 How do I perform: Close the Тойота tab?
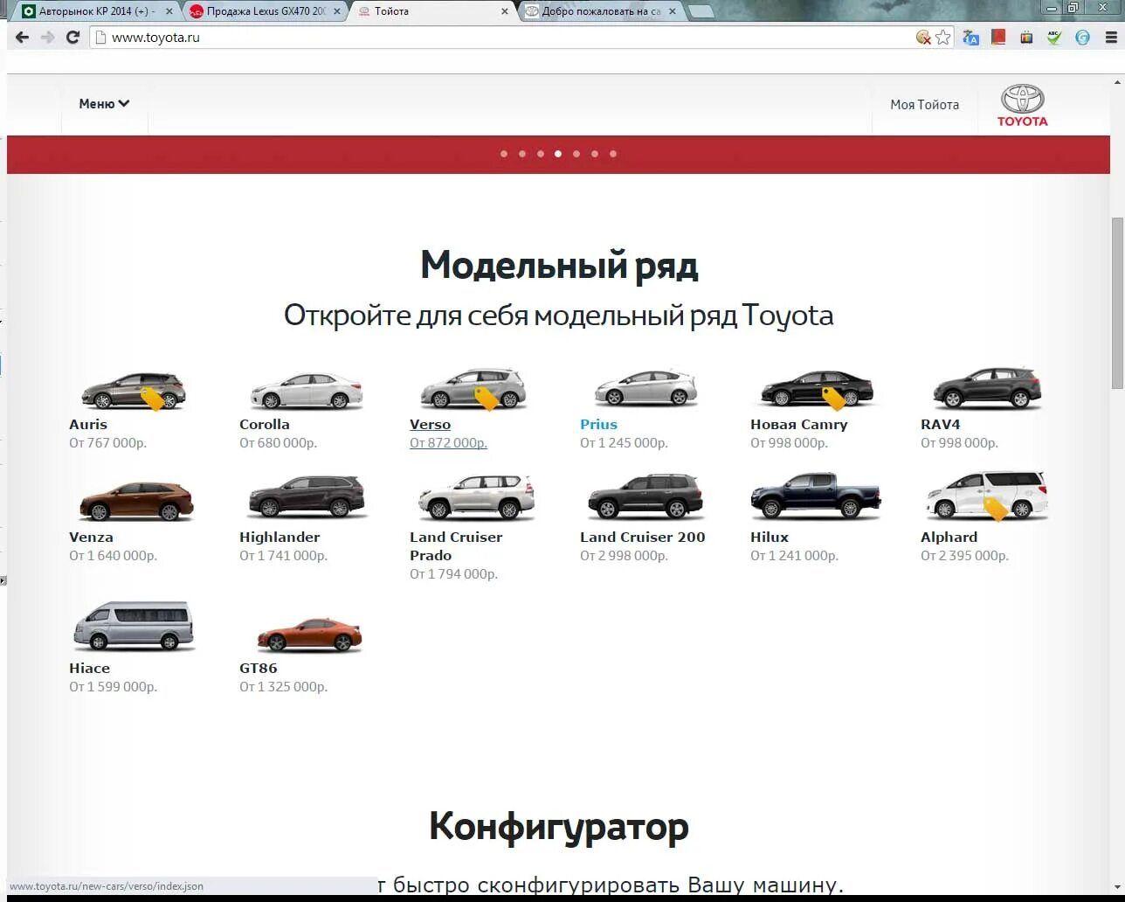click(x=505, y=11)
